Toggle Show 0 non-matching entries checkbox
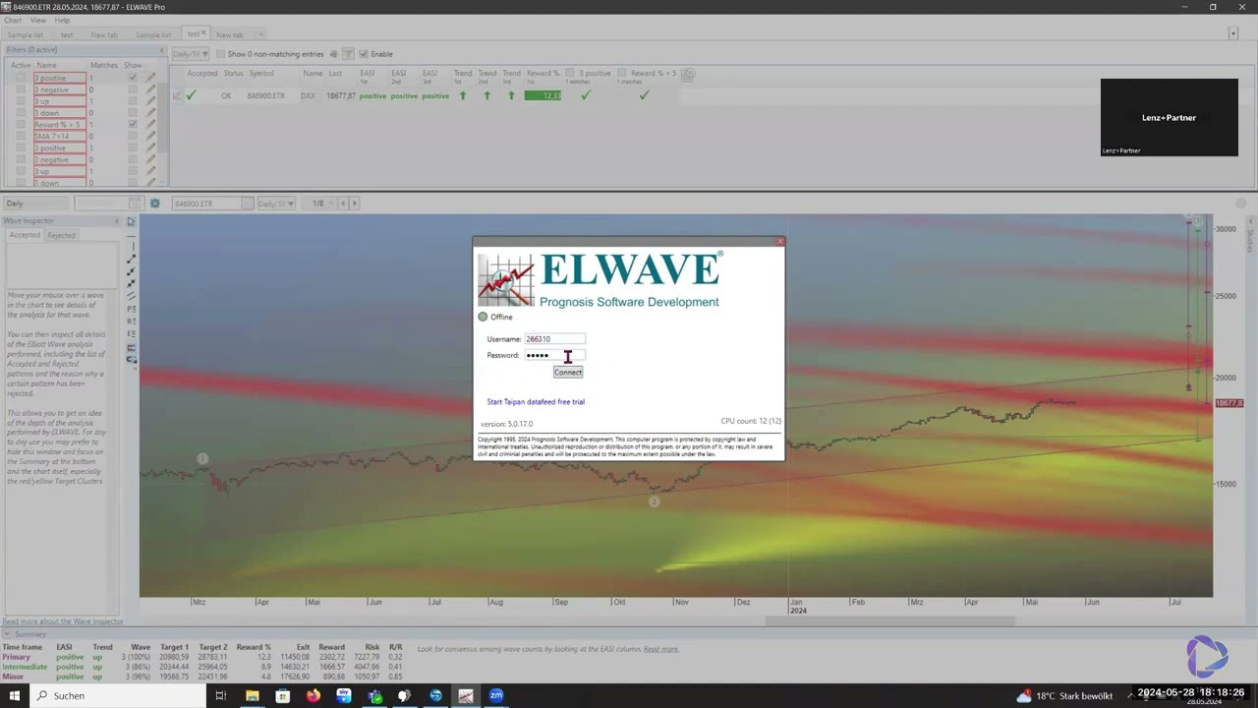Image resolution: width=1258 pixels, height=708 pixels. pyautogui.click(x=220, y=54)
